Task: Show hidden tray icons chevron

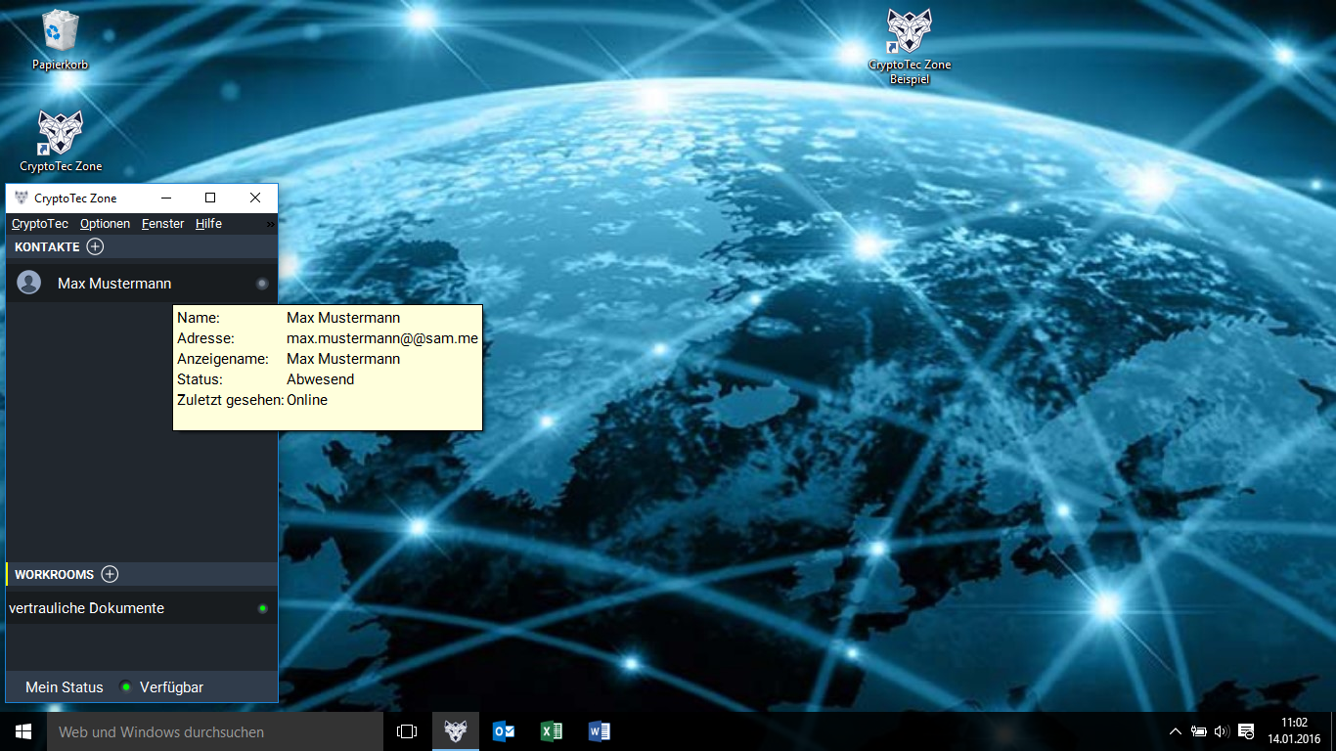Action: 1176,731
